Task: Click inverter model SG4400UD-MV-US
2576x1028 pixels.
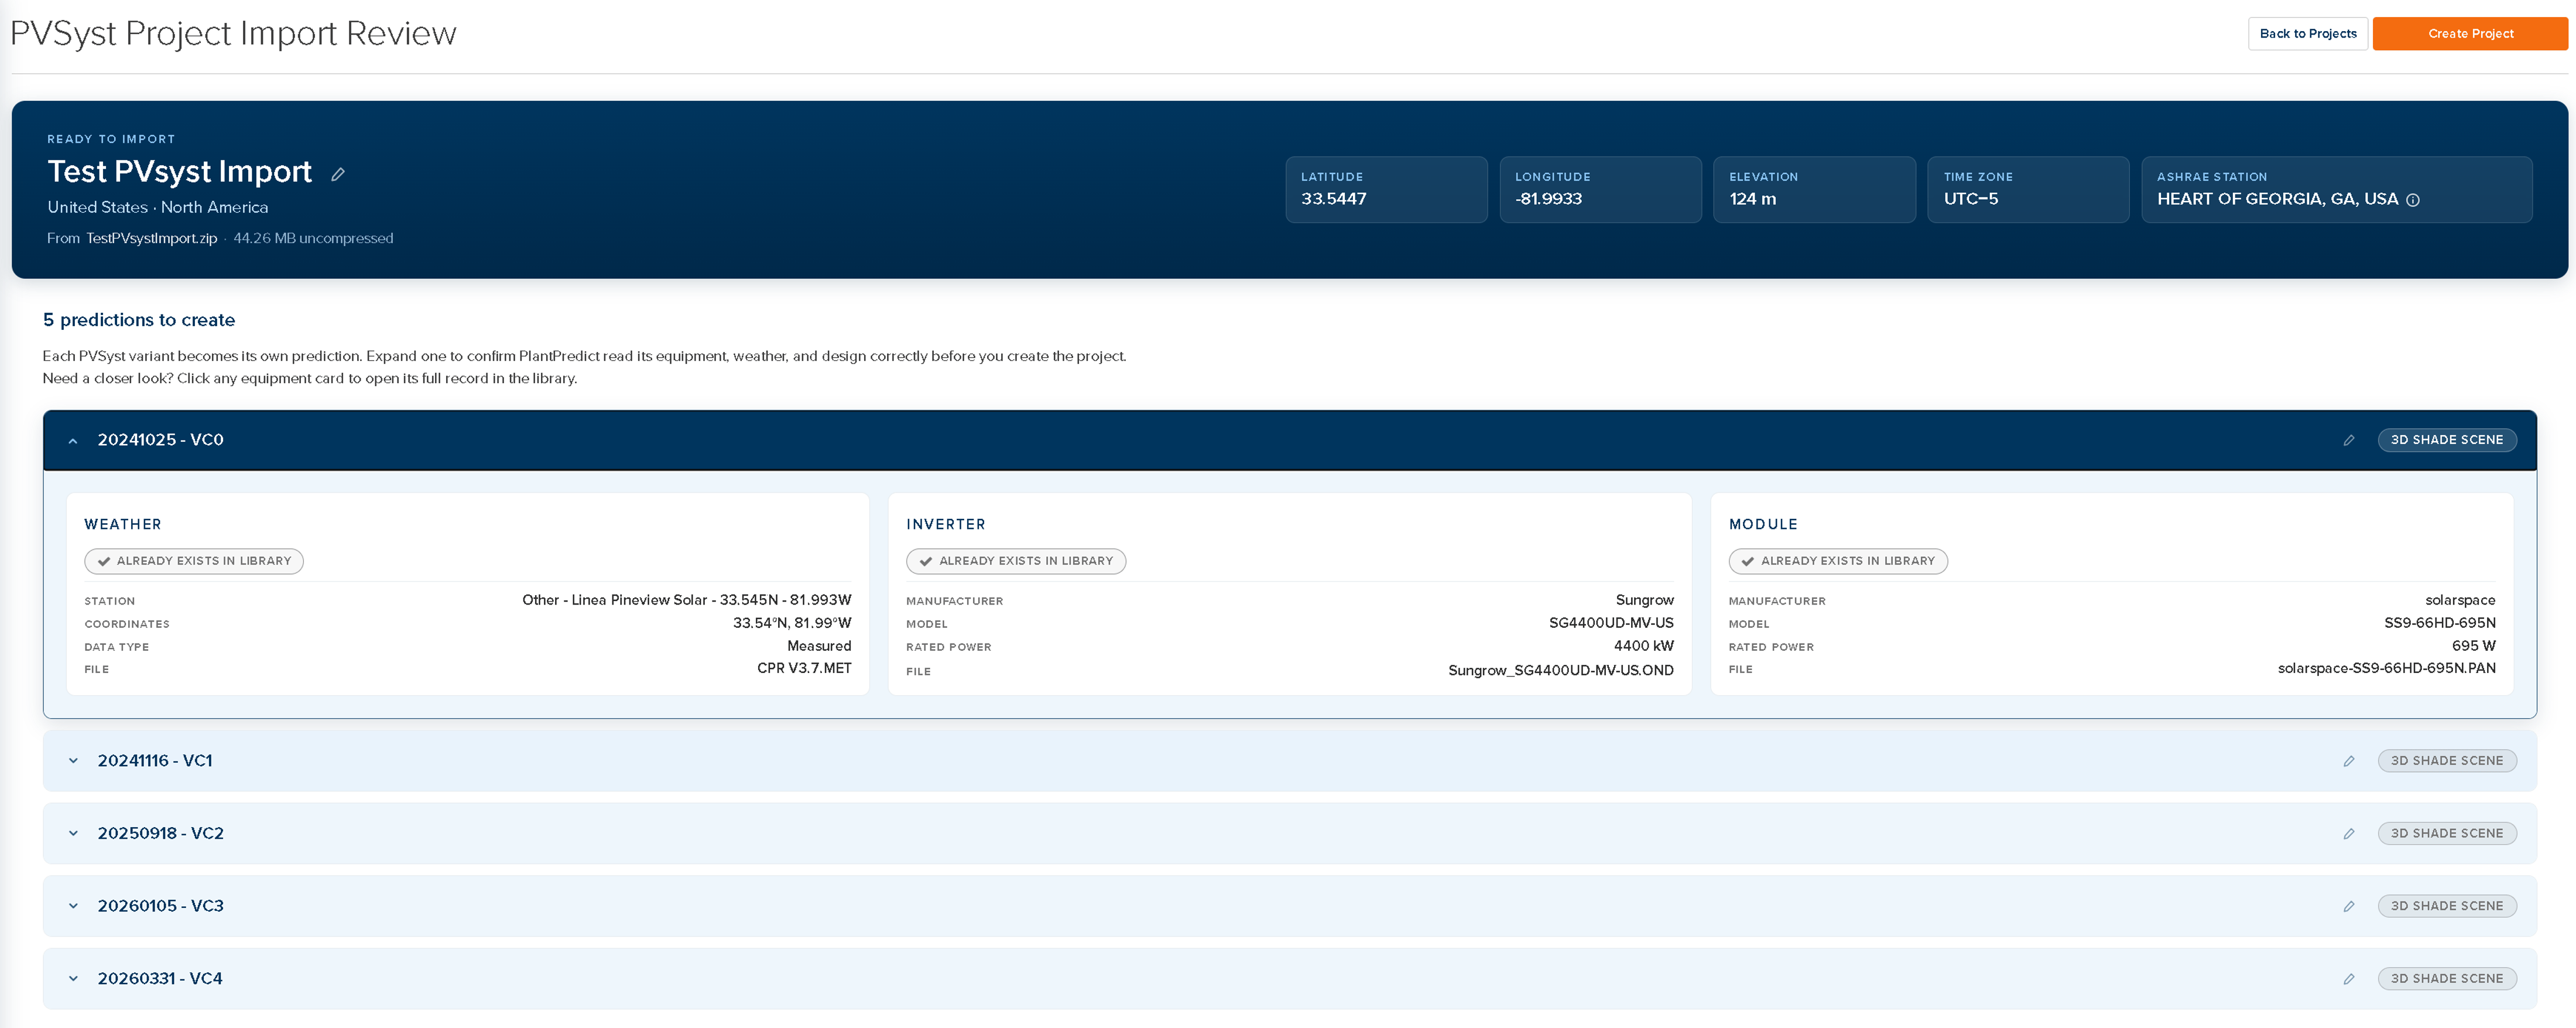Action: tap(1611, 624)
